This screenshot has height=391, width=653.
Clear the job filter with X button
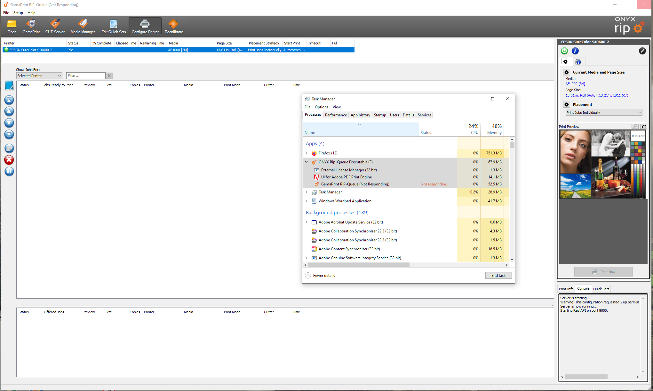tap(109, 76)
